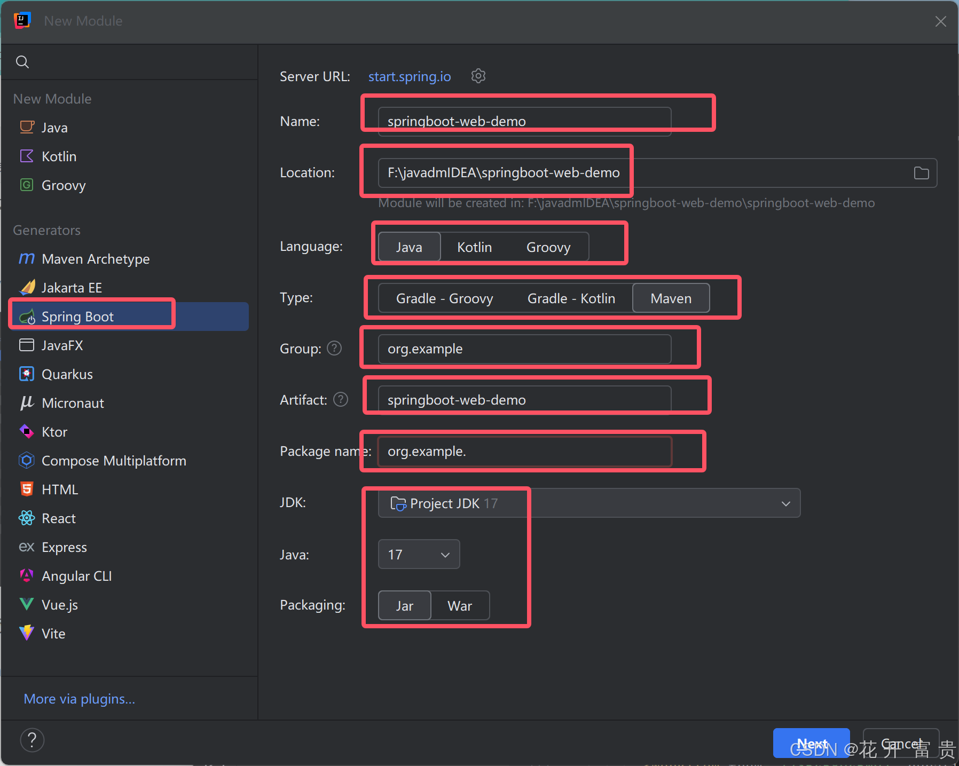Click the JavaFX window icon
Viewport: 959px width, 766px height.
27,345
